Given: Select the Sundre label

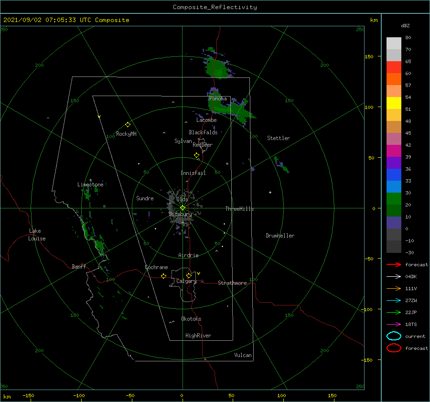Looking at the screenshot, I should (x=145, y=198).
